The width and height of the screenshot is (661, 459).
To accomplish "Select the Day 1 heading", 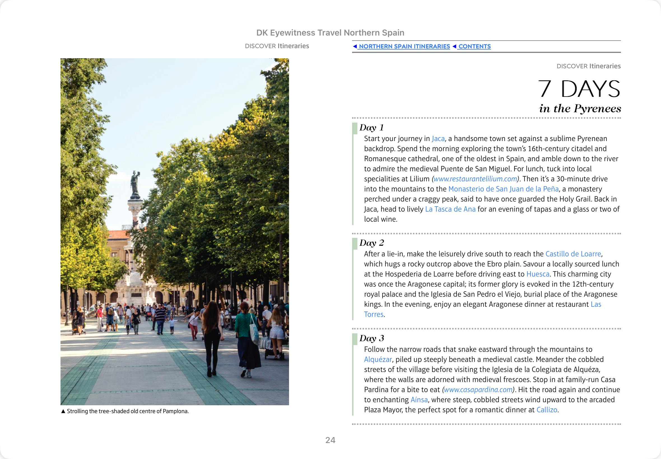I will [371, 127].
